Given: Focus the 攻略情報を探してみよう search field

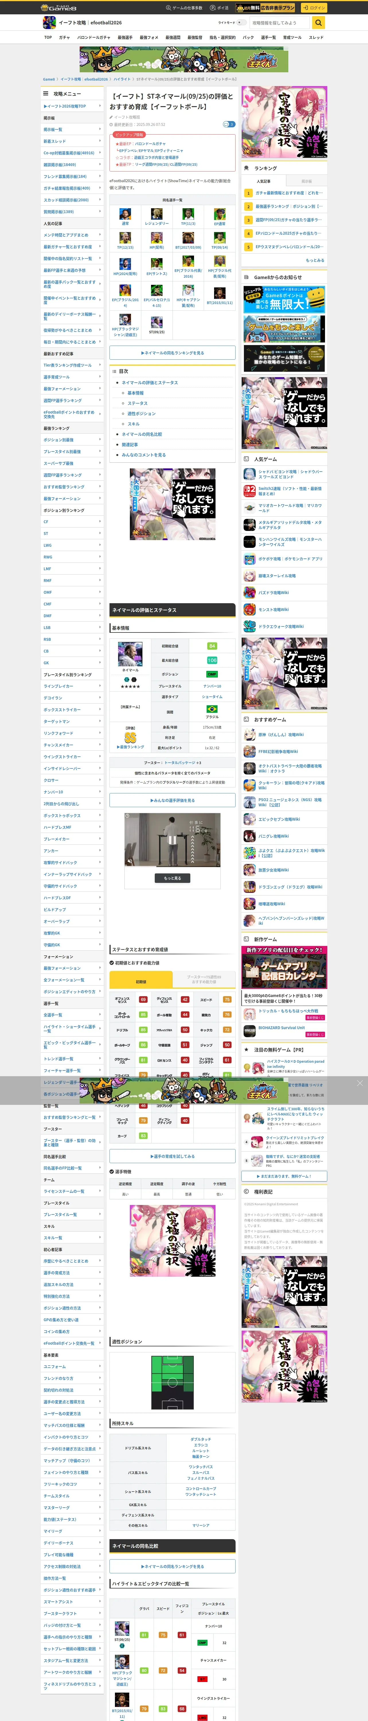Looking at the screenshot, I should [280, 23].
